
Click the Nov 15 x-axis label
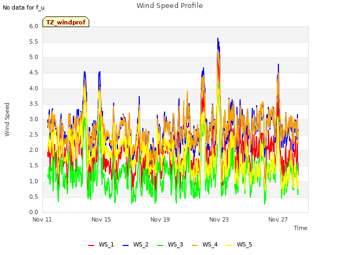coord(101,219)
